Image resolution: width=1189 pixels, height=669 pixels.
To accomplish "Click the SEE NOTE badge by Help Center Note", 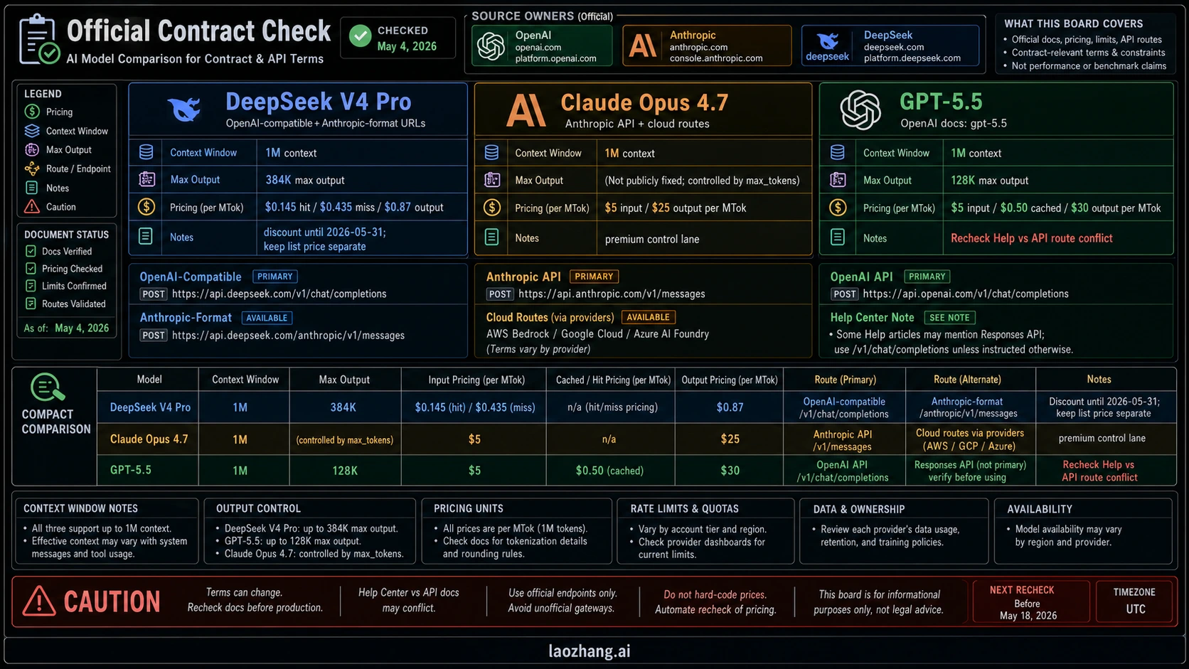I will 949,318.
